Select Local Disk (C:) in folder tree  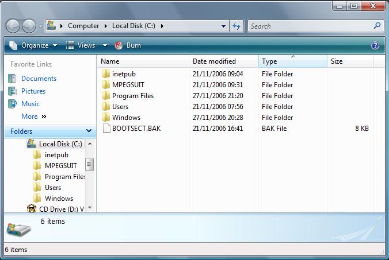click(60, 144)
